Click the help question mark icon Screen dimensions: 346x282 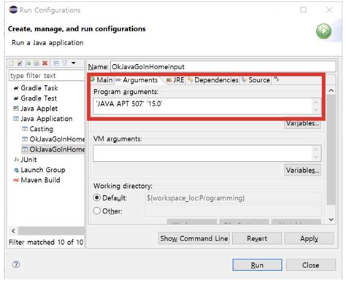point(16,265)
